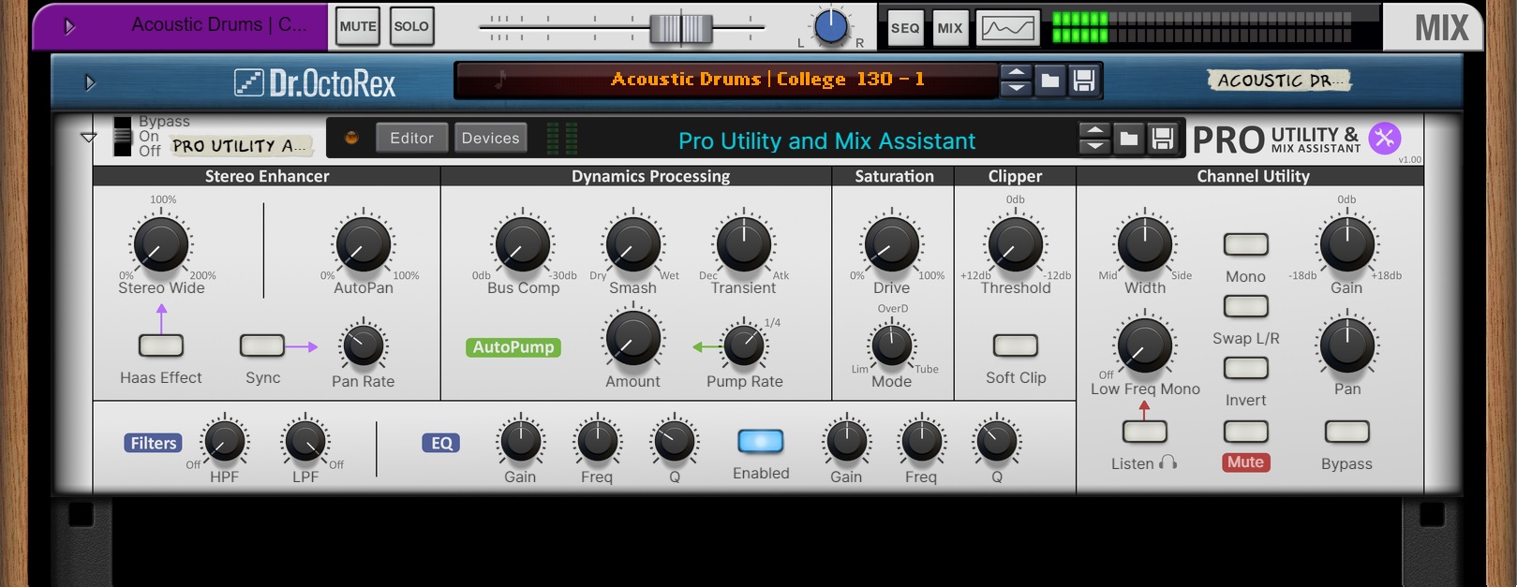The height and width of the screenshot is (587, 1517).
Task: Click the green AutoPump label
Action: coord(513,346)
